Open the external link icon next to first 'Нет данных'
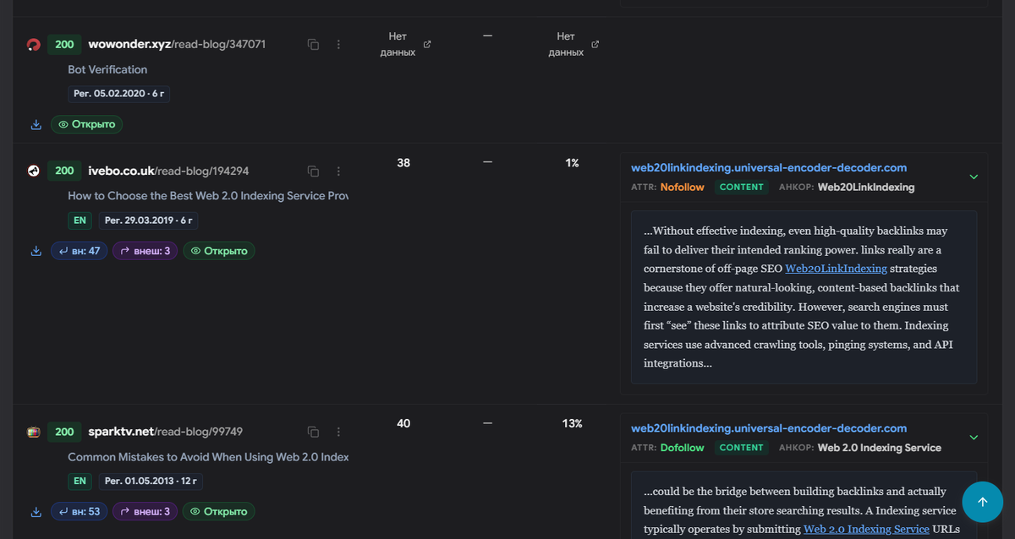 [x=427, y=44]
